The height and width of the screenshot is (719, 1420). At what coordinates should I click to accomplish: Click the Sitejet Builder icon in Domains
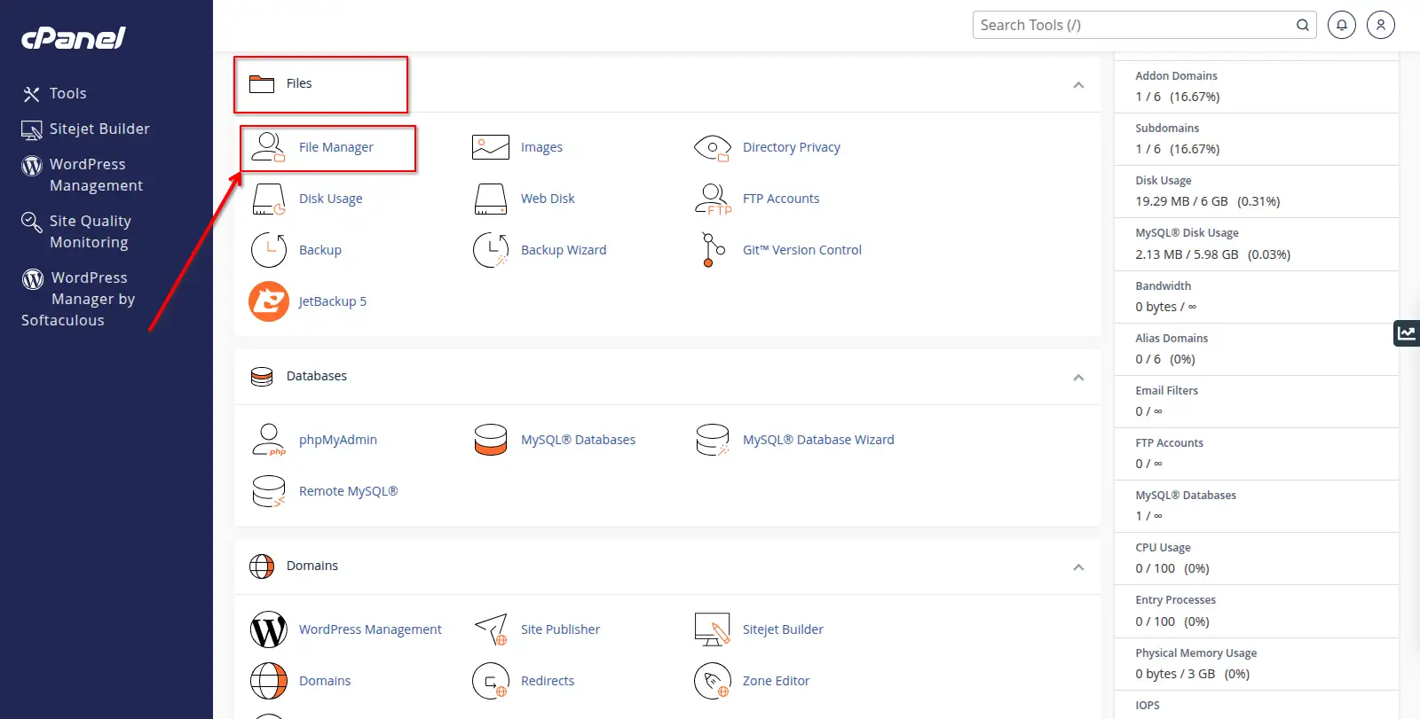pos(713,629)
